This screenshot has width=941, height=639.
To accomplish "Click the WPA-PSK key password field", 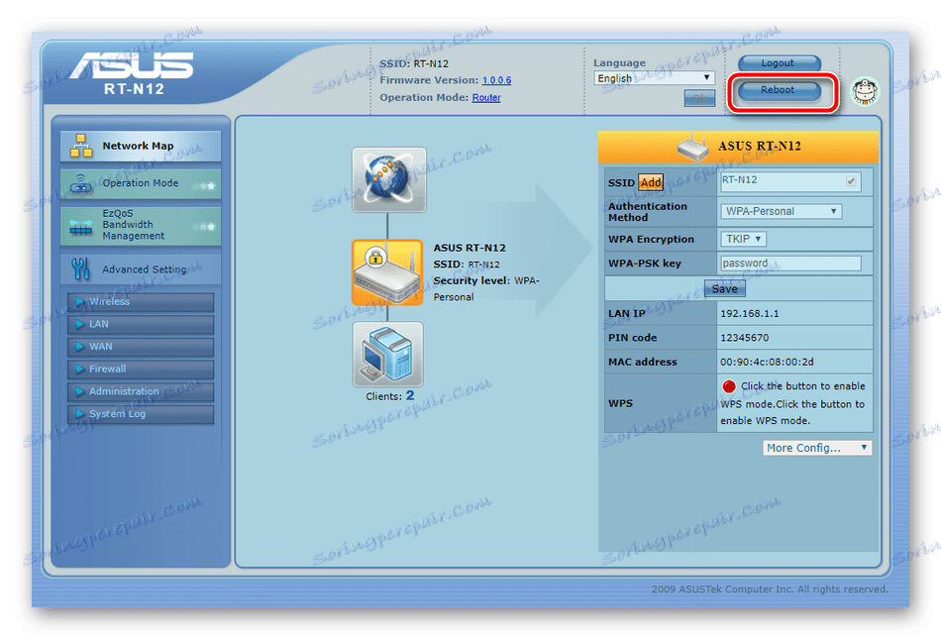I will tap(791, 264).
